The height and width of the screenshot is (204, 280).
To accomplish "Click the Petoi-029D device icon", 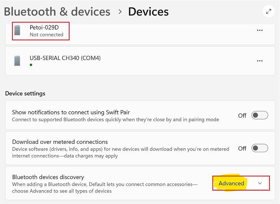I will 17,30.
